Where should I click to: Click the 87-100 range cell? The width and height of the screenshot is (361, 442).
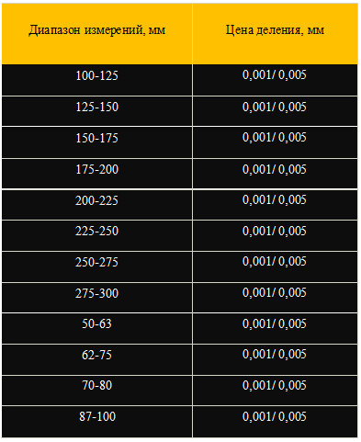click(96, 422)
